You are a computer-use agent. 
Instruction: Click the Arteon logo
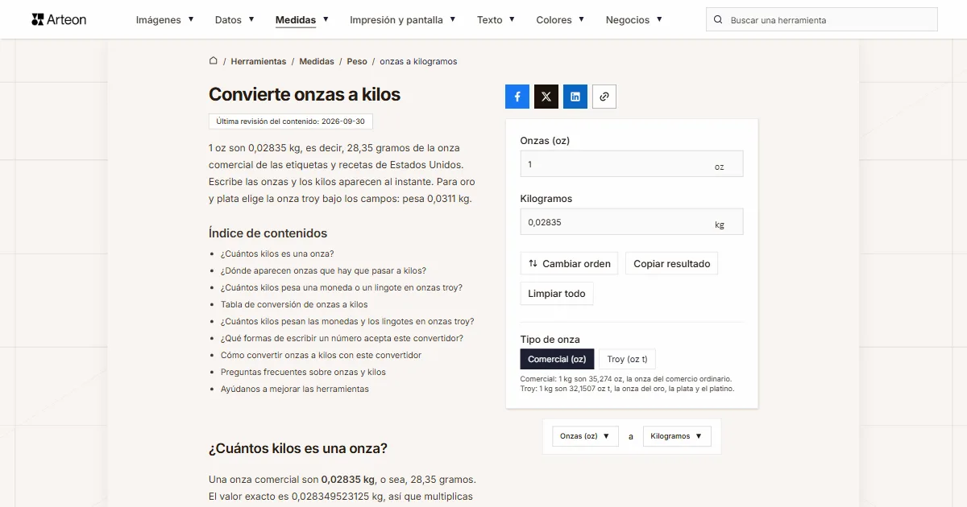(x=59, y=19)
